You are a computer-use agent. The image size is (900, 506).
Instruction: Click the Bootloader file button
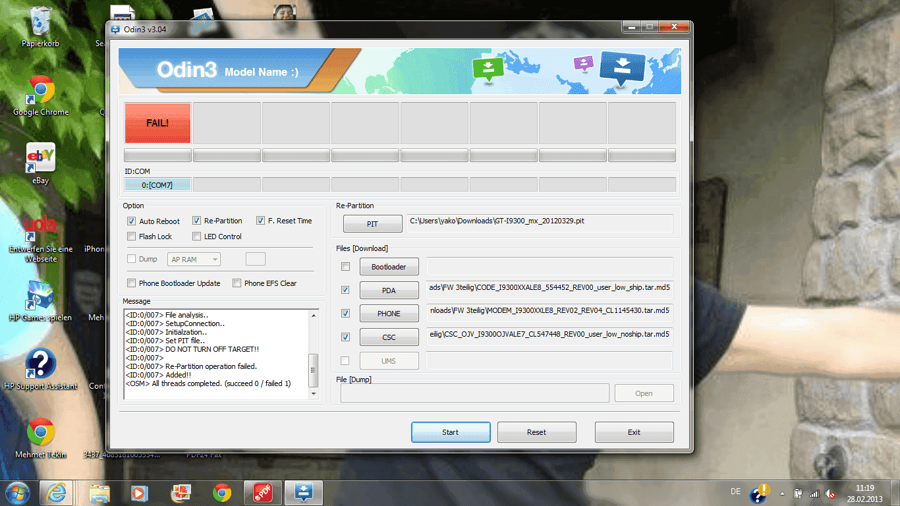coord(389,267)
